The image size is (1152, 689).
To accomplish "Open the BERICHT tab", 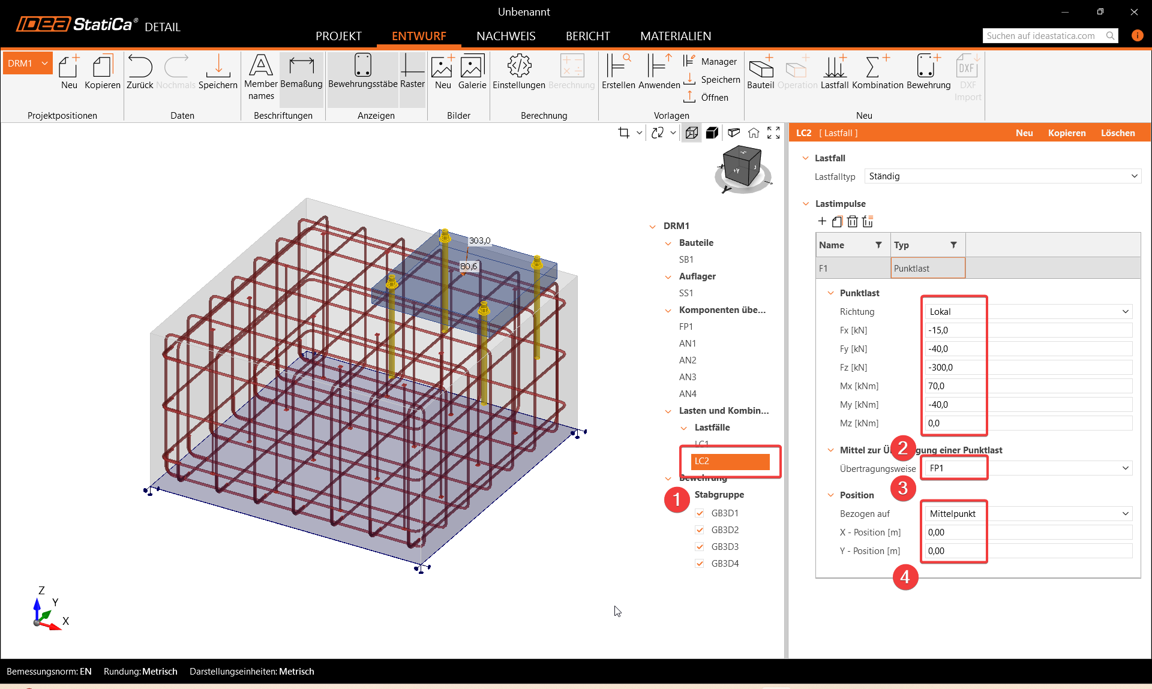I will coord(587,36).
